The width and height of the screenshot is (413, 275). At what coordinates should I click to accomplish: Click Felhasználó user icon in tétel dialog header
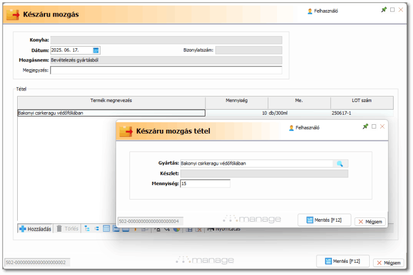pos(291,128)
